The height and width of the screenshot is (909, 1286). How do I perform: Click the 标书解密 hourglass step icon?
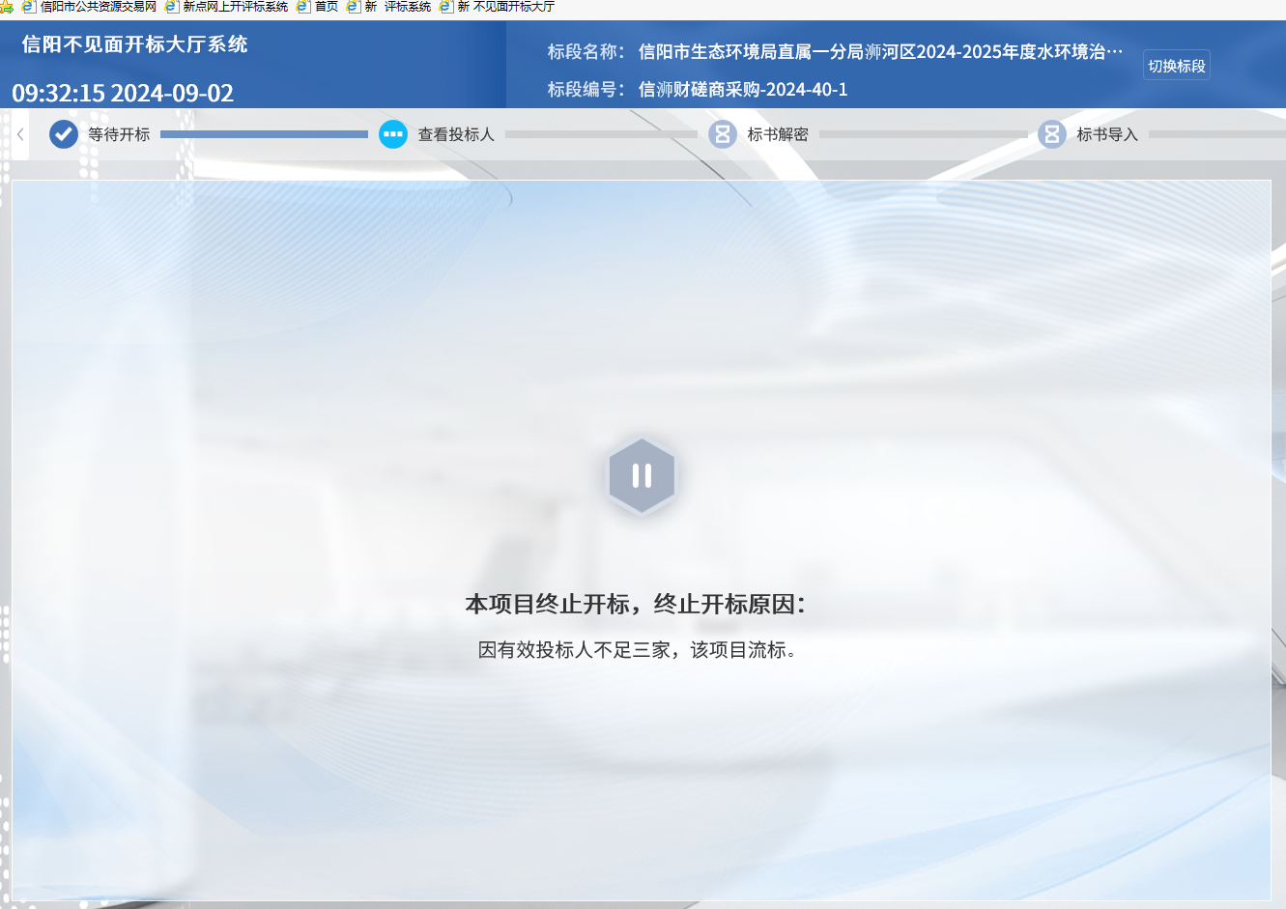point(723,134)
